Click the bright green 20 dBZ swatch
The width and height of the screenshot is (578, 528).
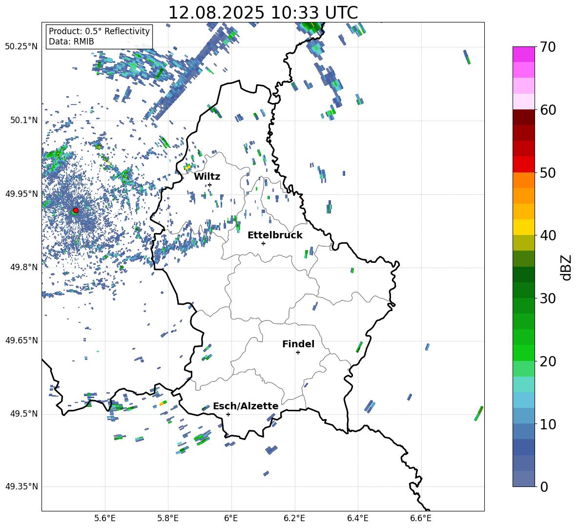(524, 353)
